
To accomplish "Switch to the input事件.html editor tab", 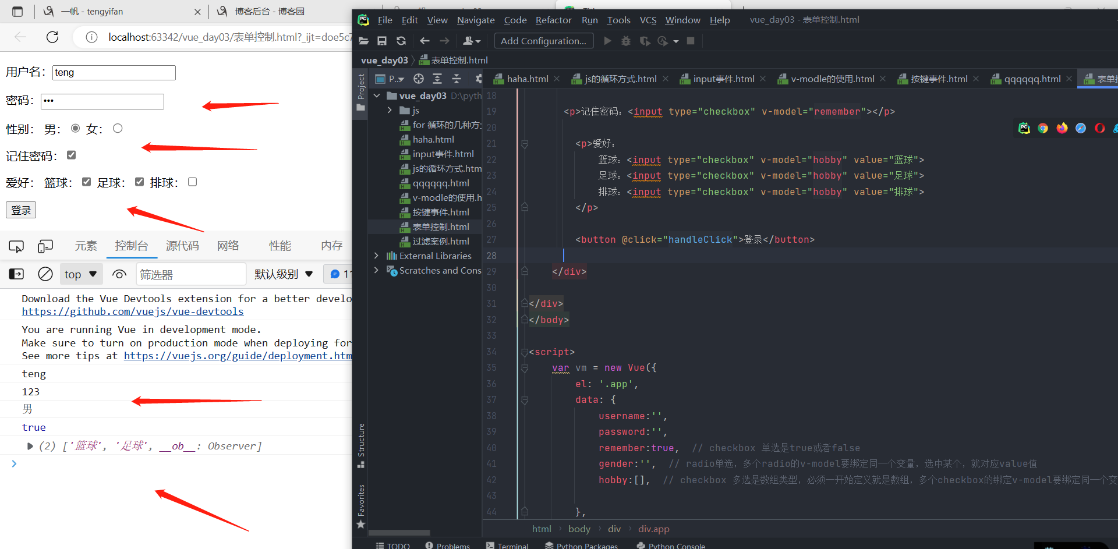I will click(723, 79).
